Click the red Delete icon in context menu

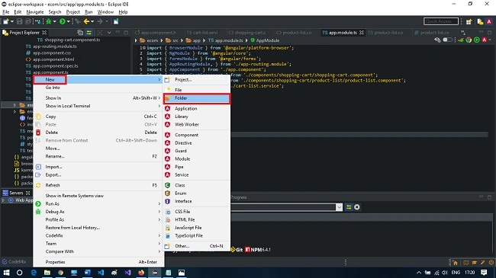coord(38,133)
